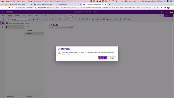Switch to the Help ribbon tab
The image size is (174, 98).
(x=36, y=16)
